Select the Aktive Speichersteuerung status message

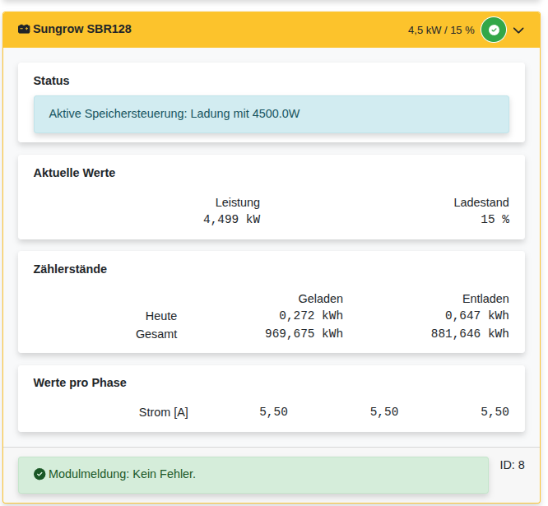point(174,114)
